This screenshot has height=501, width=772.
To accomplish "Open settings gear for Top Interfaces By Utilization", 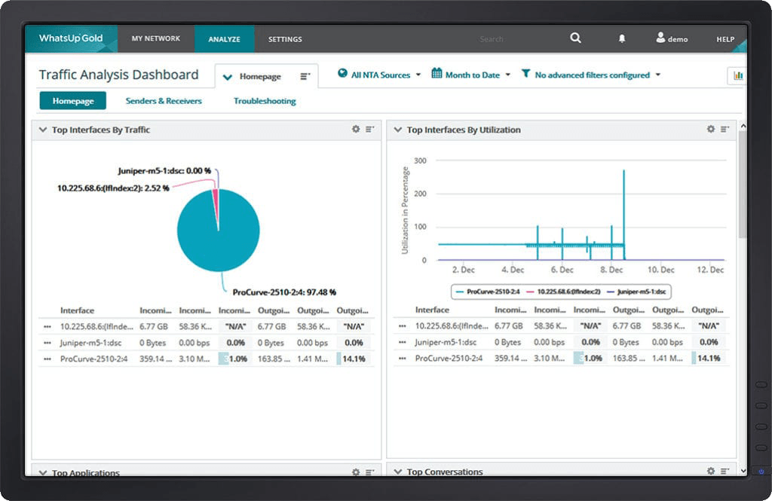I will pos(709,129).
